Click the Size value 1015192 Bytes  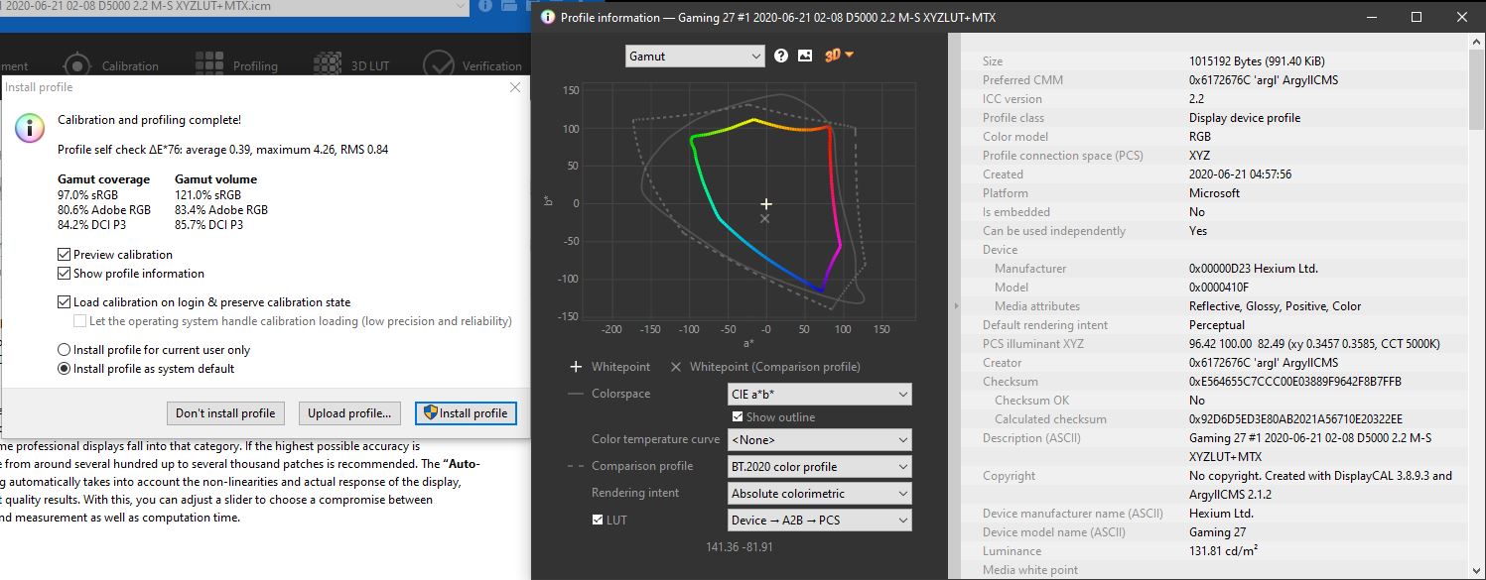1257,61
